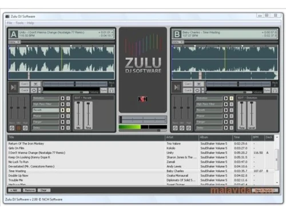Preview the Delay effect on deck A
The width and height of the screenshot is (286, 215).
pos(62,128)
